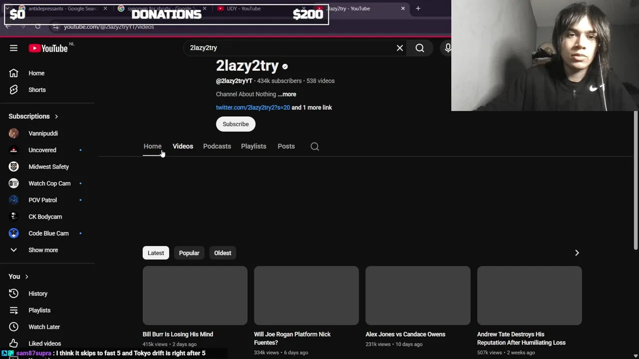The image size is (639, 359).
Task: Open 'Will Joe Rogan Platform Nick Fuentes?' video
Action: tap(292, 339)
